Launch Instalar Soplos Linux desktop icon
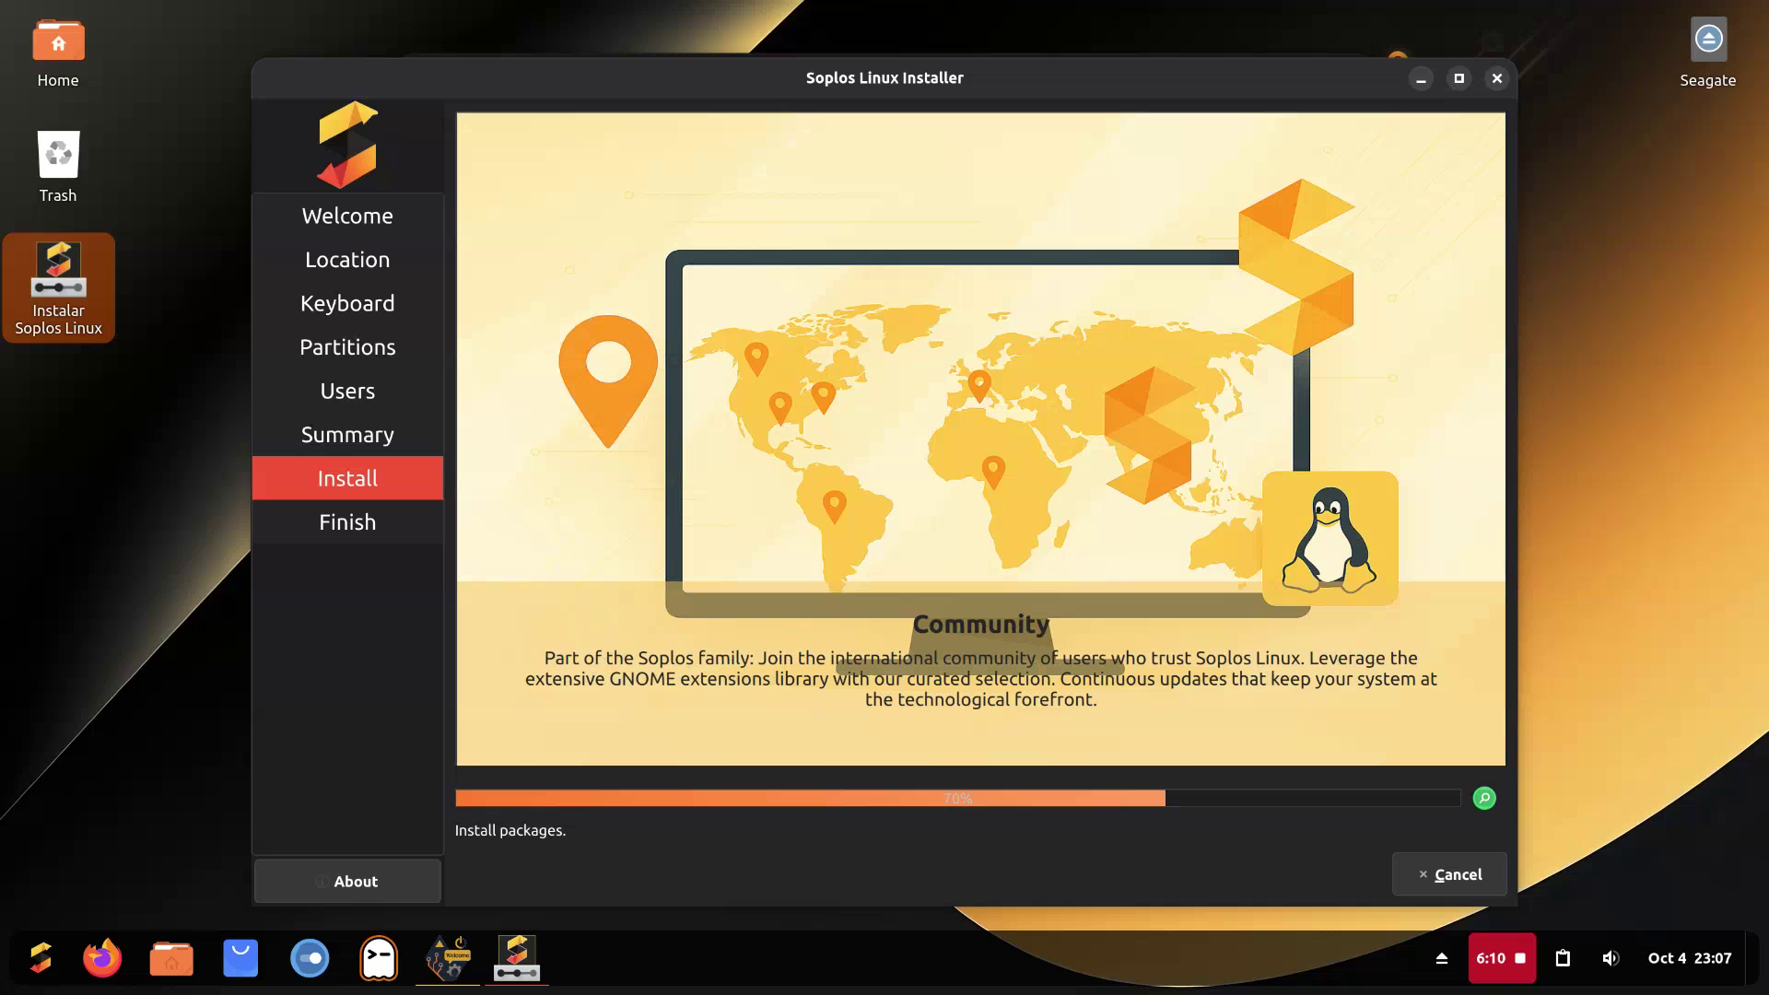The width and height of the screenshot is (1769, 995). point(58,287)
